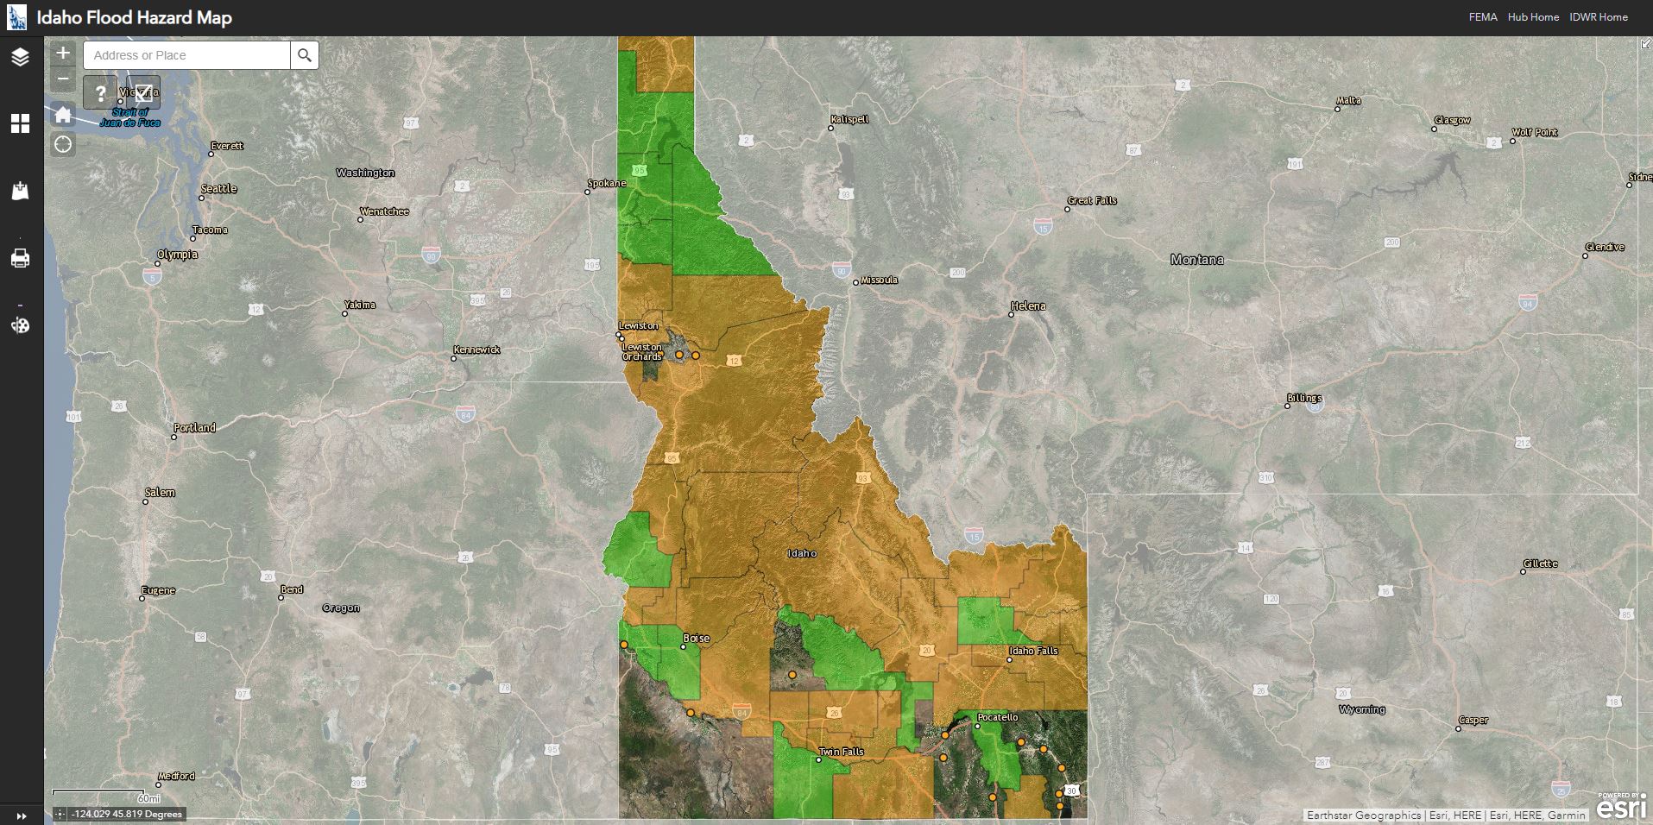
Task: Click the magnifier search button
Action: (305, 55)
